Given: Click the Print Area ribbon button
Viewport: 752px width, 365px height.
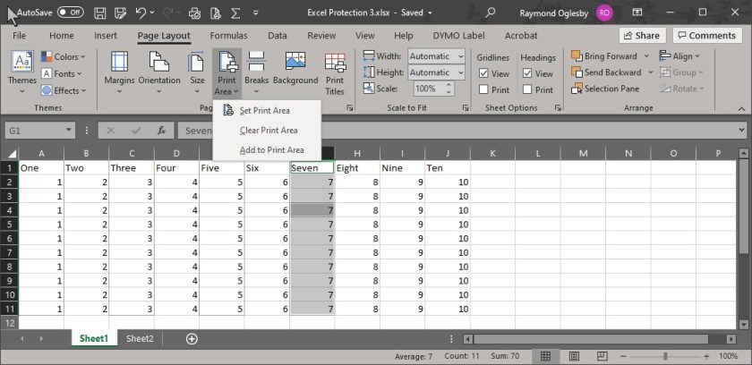Looking at the screenshot, I should tap(226, 73).
